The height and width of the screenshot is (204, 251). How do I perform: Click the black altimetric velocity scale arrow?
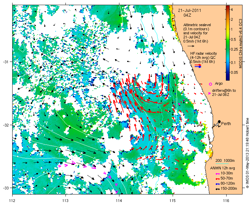[191, 46]
